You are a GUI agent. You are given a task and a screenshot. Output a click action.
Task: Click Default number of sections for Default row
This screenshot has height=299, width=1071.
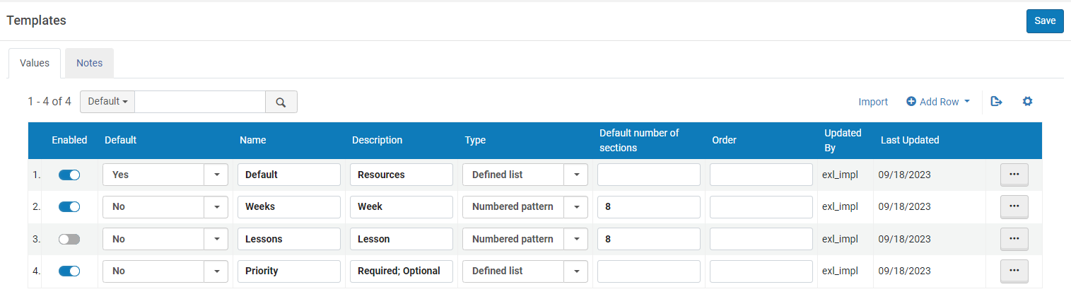point(649,175)
